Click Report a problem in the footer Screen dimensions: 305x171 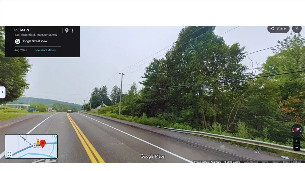pyautogui.click(x=292, y=162)
